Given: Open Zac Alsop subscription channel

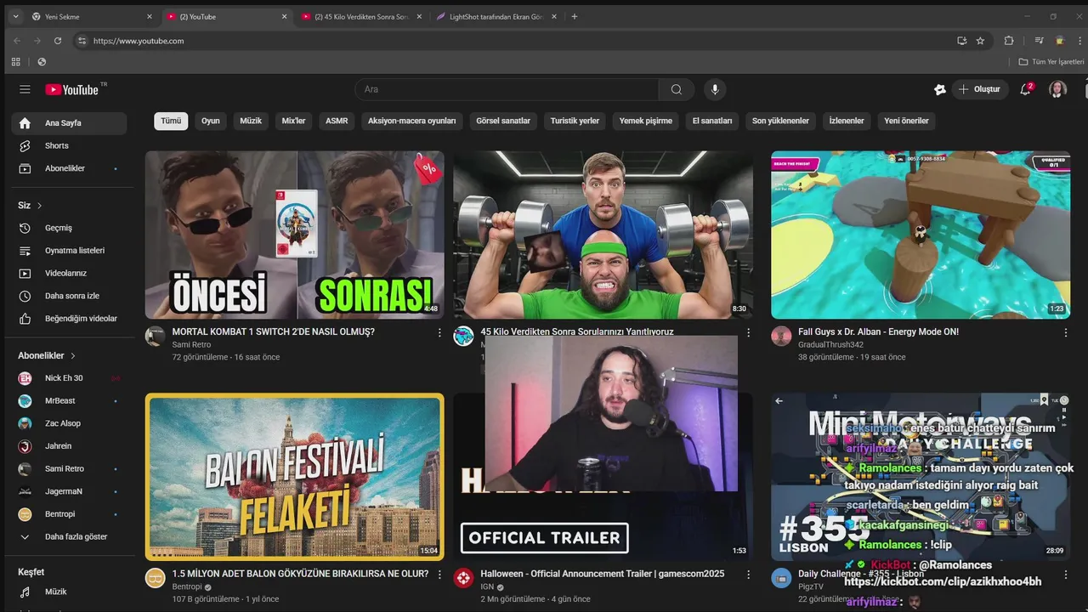Looking at the screenshot, I should click(x=69, y=423).
